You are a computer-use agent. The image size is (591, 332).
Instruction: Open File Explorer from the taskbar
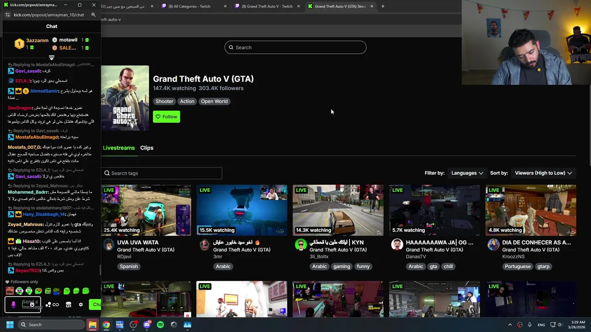[x=93, y=325]
